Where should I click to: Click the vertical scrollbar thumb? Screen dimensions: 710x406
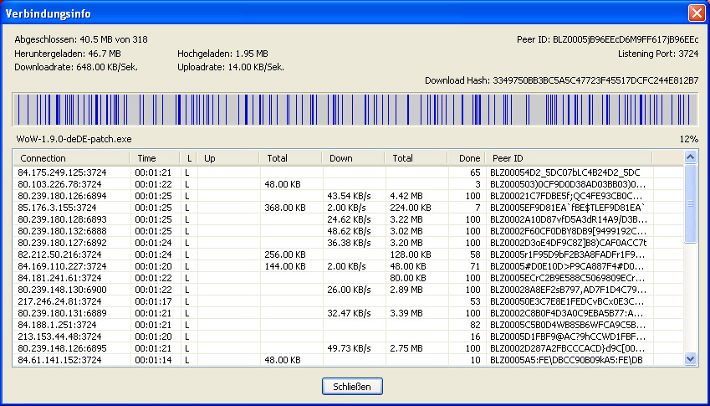pyautogui.click(x=690, y=203)
